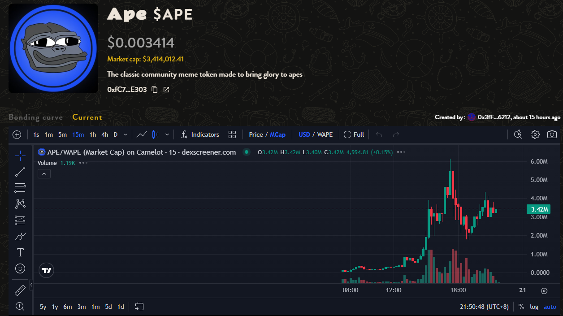Collapse the Volume indicator with the caret
The width and height of the screenshot is (563, 316).
[x=44, y=173]
